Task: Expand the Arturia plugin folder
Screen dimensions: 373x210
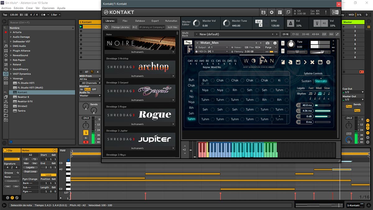Action: click(x=11, y=32)
